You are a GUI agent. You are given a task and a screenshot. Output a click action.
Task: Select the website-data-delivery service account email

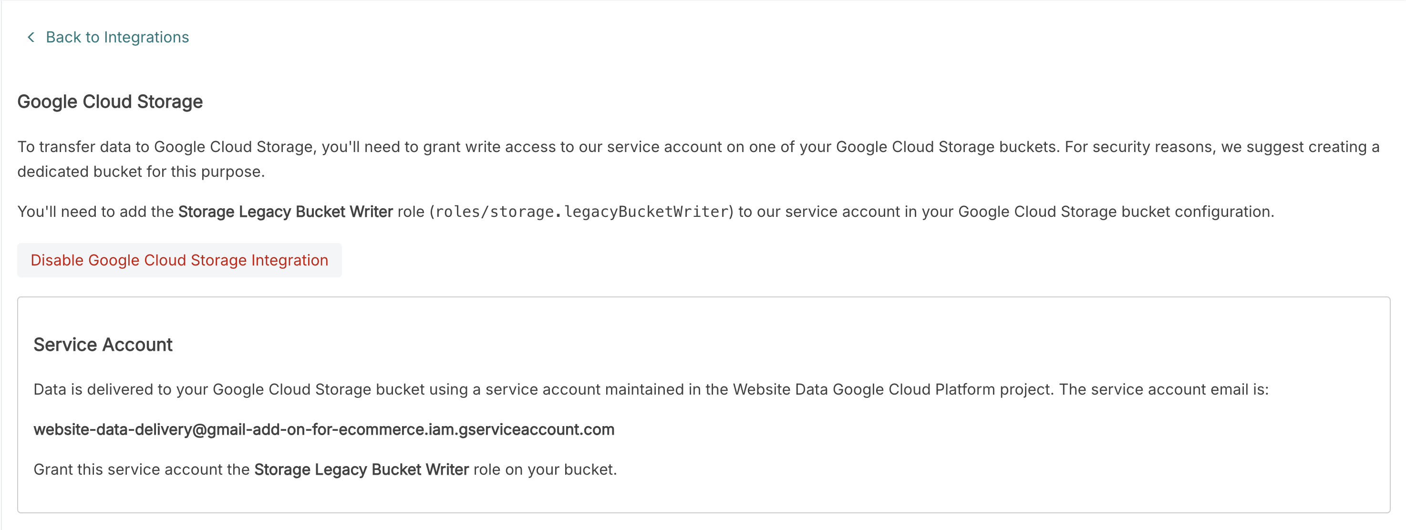click(324, 429)
